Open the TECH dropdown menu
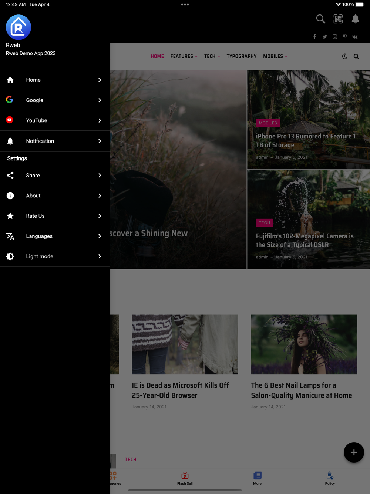 pos(212,56)
